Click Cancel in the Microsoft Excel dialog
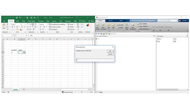 110,54
